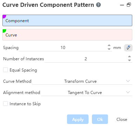Image resolution: width=135 pixels, height=126 pixels.
Task: Click the Apply button
Action: point(78,119)
